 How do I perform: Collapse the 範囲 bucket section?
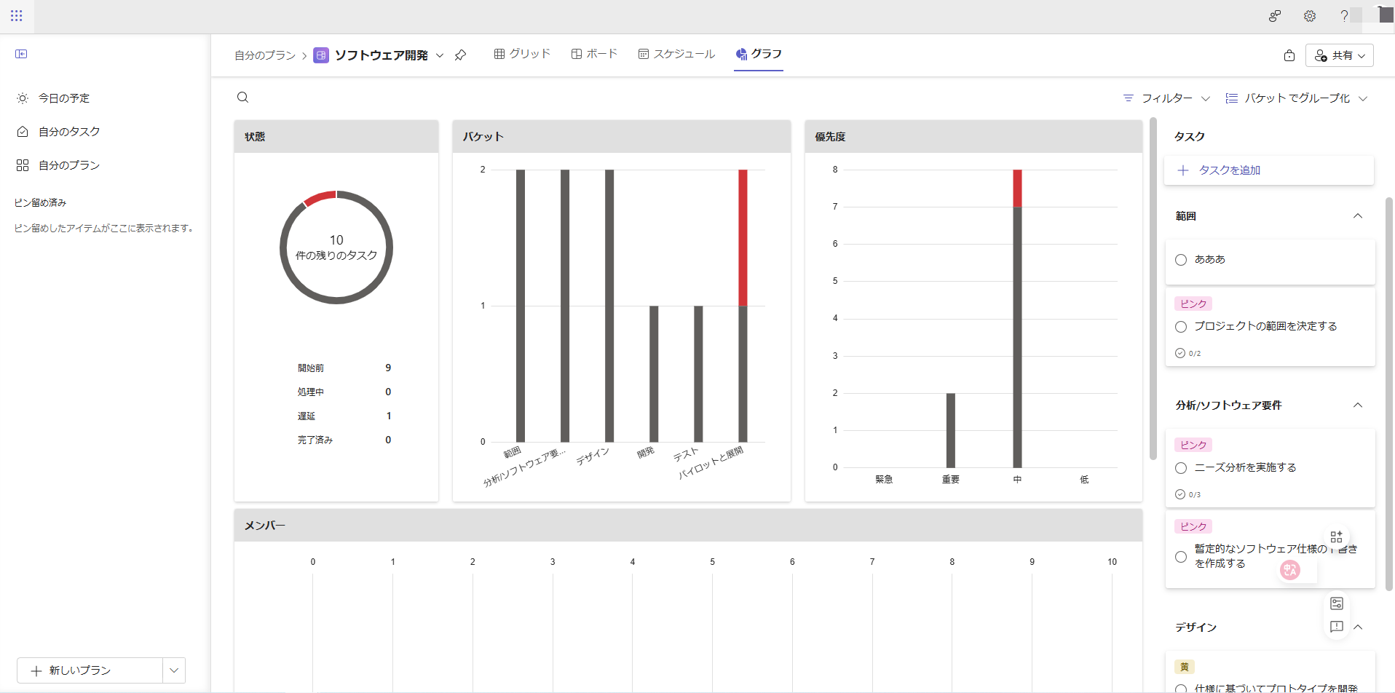pyautogui.click(x=1357, y=216)
